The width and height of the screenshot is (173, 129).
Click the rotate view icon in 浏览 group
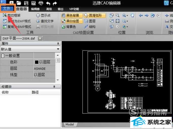[x=153, y=15]
